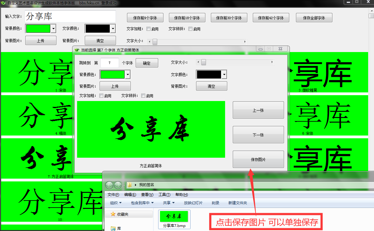Enable the main window bold checkbox (文字加粗)

[x=148, y=29]
